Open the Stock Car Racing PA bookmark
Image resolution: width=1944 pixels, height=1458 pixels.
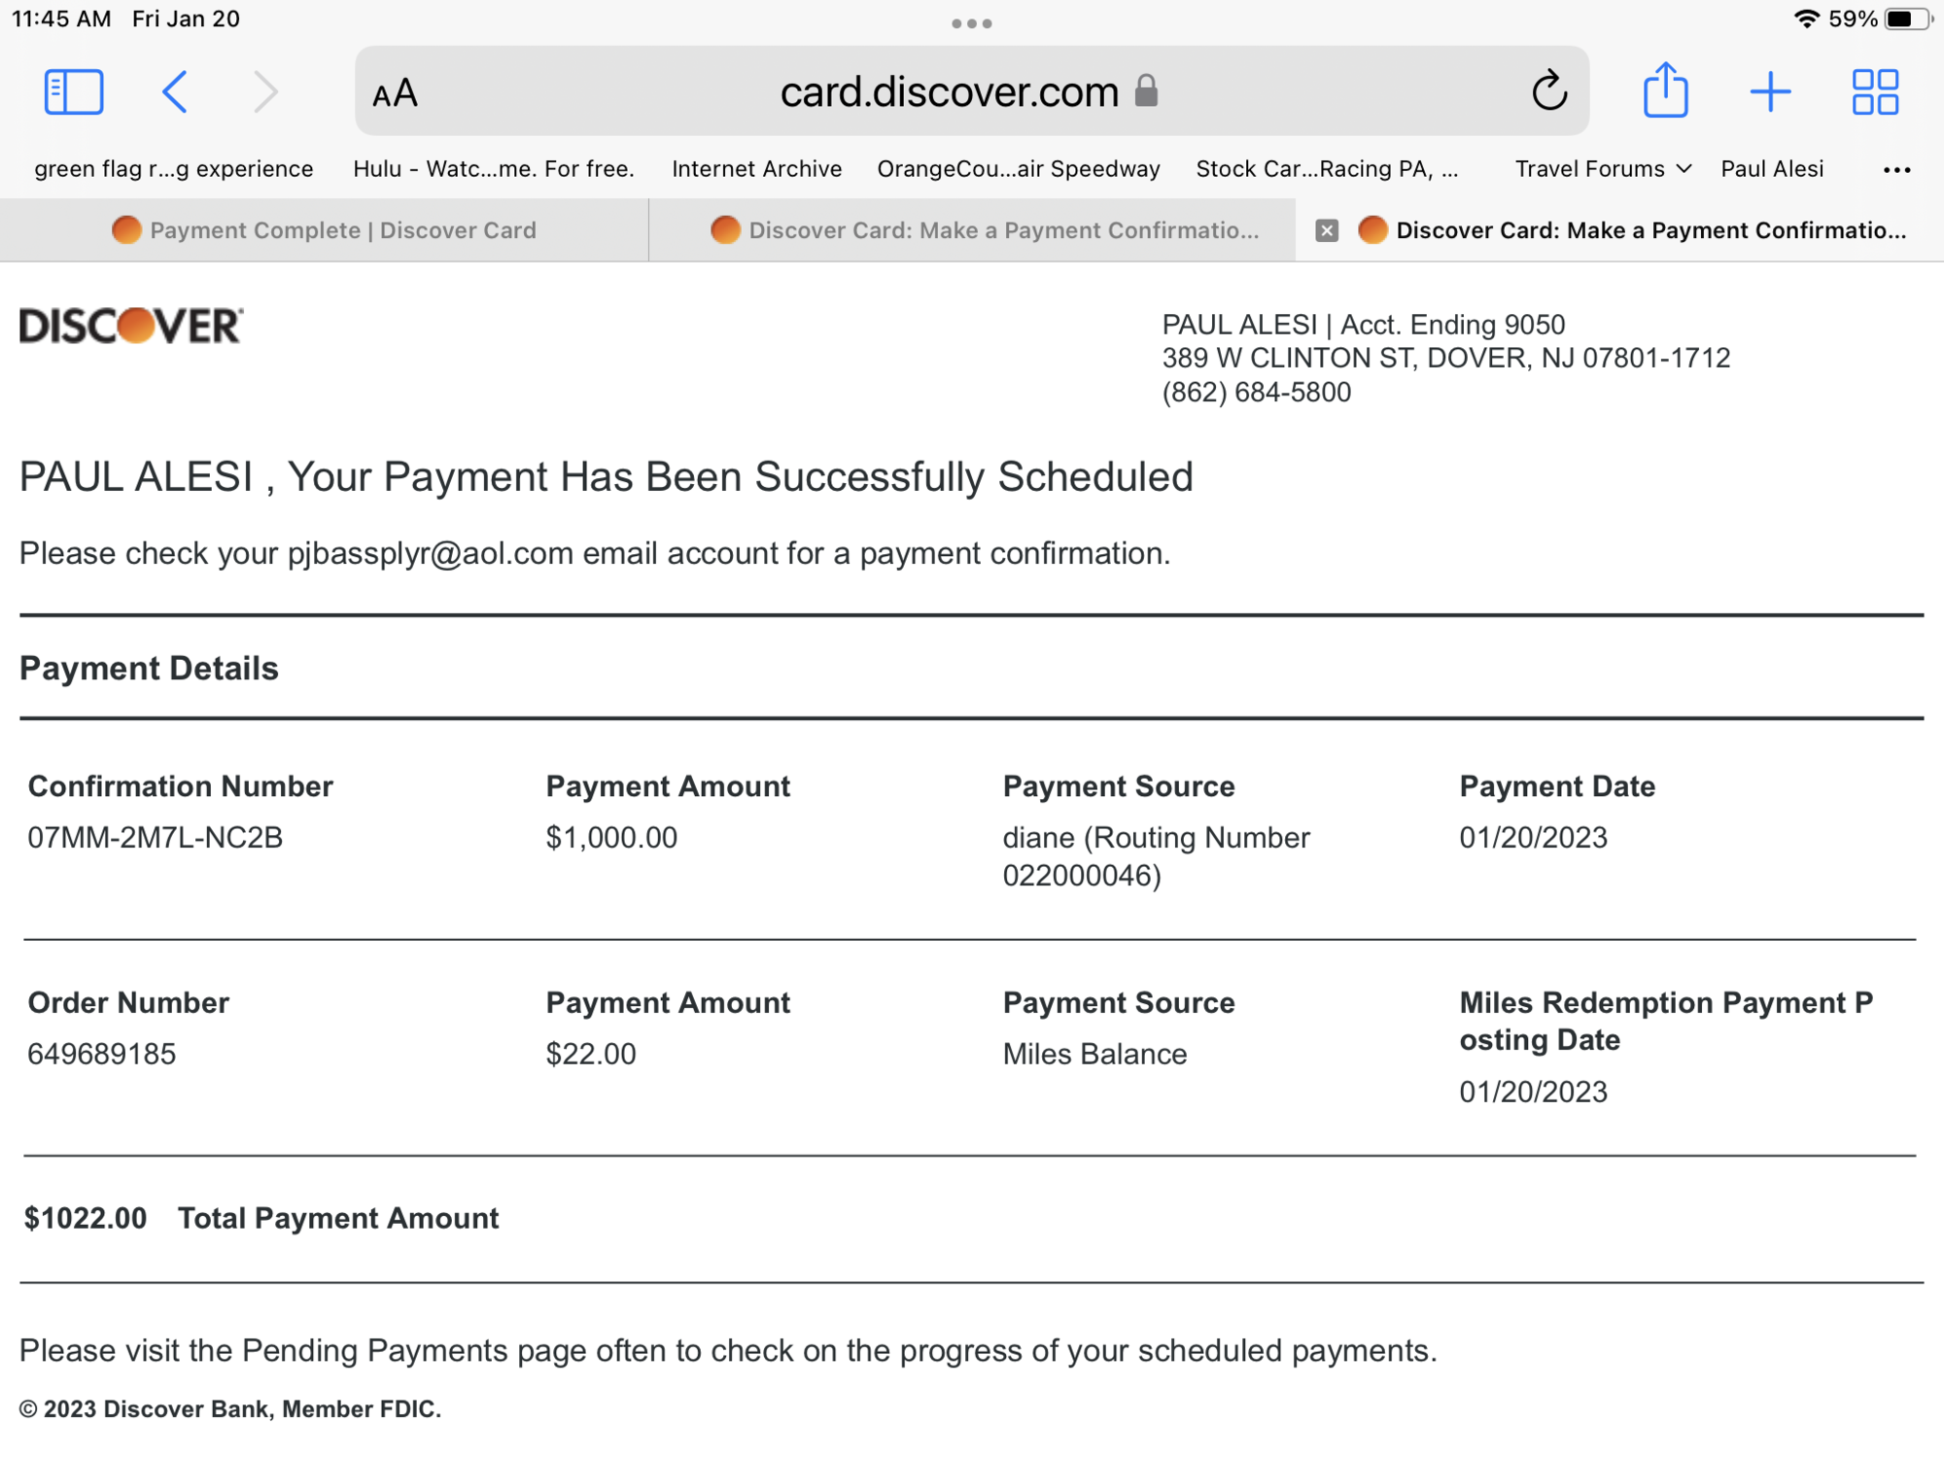click(1326, 169)
